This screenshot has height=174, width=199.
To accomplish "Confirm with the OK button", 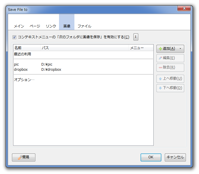I will (151, 157).
